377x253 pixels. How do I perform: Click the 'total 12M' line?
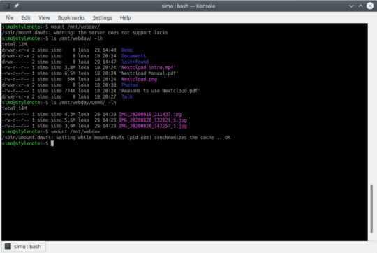pyautogui.click(x=14, y=44)
